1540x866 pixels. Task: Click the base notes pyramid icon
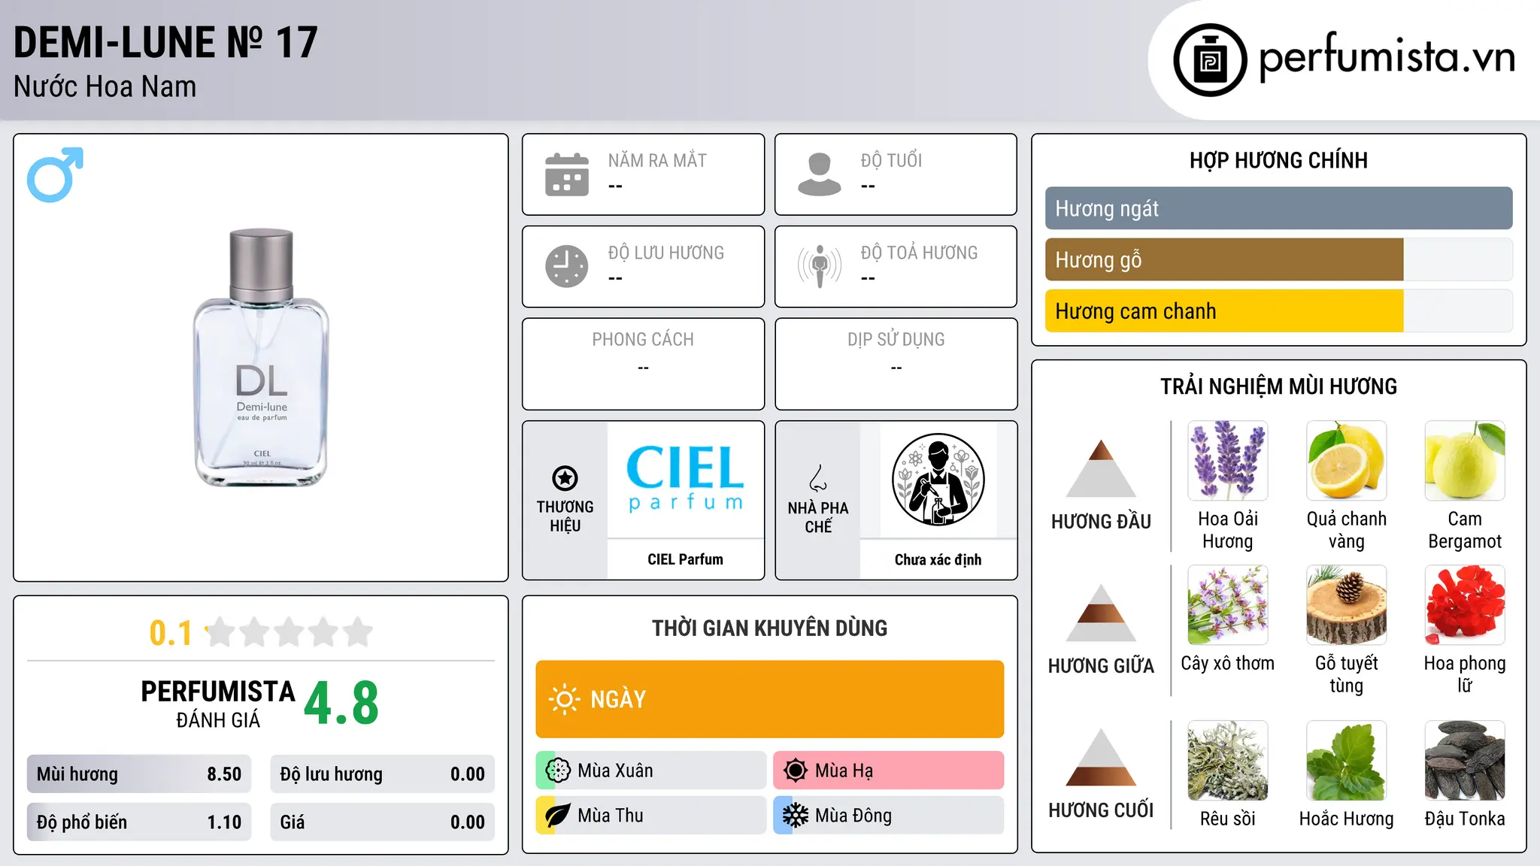(1101, 757)
